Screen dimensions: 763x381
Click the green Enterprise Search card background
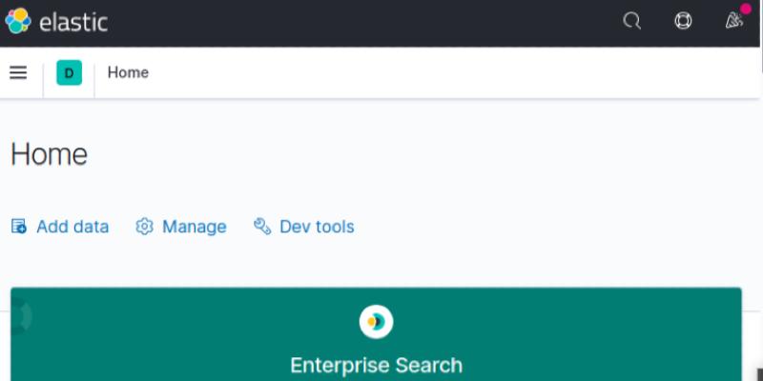coord(572,333)
